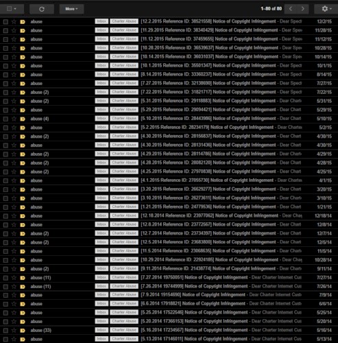
Task: Star the 1/21/15 email
Action: click(x=14, y=207)
